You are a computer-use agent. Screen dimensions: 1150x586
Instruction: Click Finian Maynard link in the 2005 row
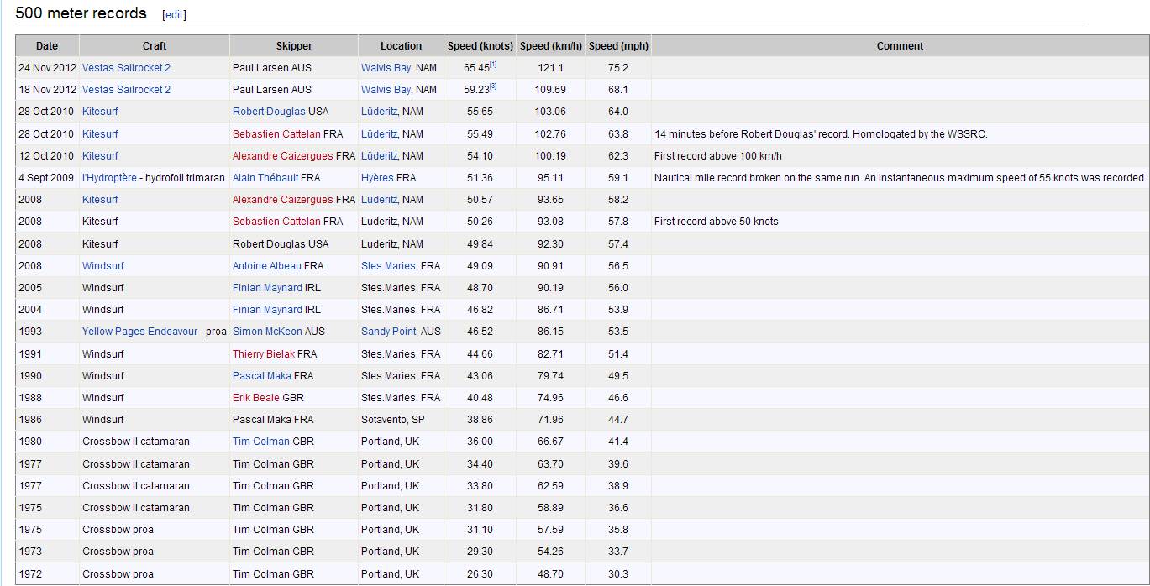(267, 288)
